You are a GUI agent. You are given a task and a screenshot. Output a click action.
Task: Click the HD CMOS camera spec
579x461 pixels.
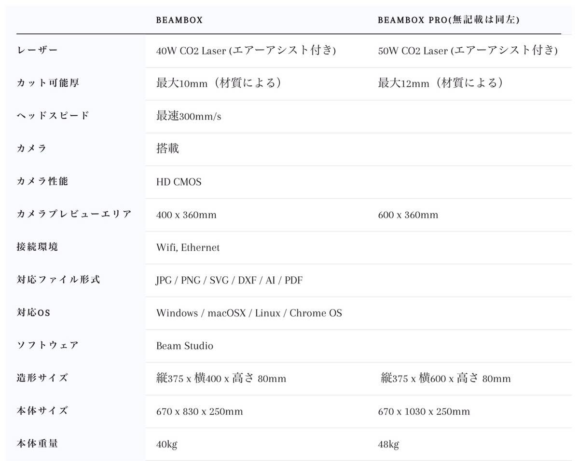(179, 182)
